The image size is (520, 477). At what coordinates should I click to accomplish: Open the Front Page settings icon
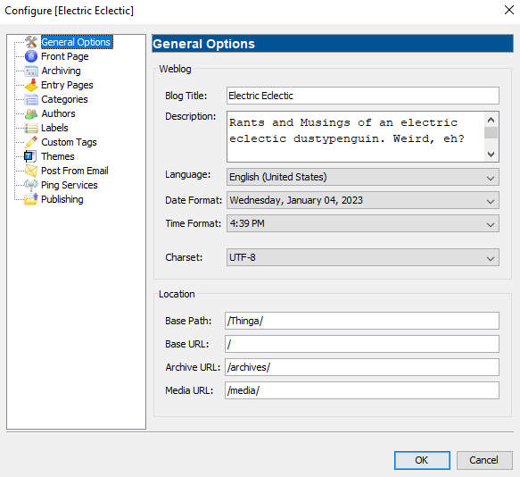[31, 56]
